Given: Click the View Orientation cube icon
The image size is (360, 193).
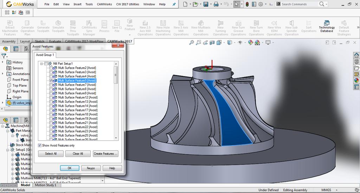Looking at the screenshot, I should pyautogui.click(x=219, y=43).
